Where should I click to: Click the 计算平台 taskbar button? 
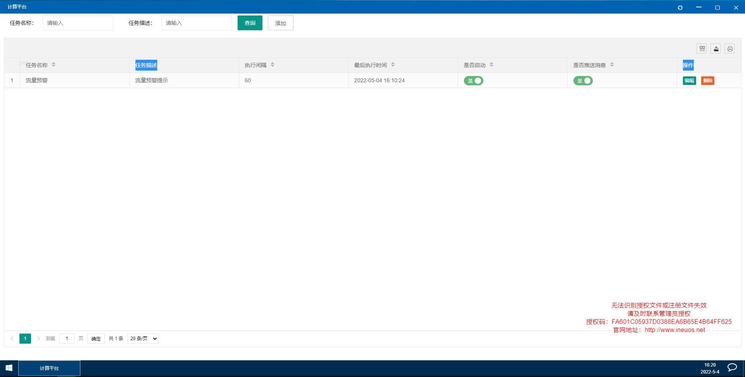[49, 368]
